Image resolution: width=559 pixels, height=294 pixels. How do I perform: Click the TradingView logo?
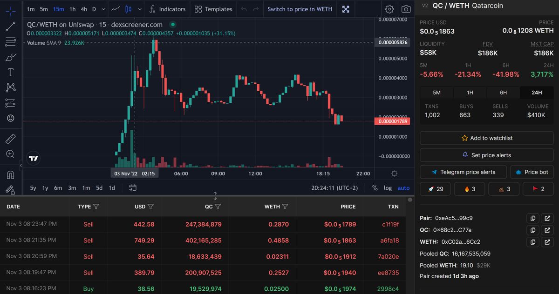click(x=34, y=158)
